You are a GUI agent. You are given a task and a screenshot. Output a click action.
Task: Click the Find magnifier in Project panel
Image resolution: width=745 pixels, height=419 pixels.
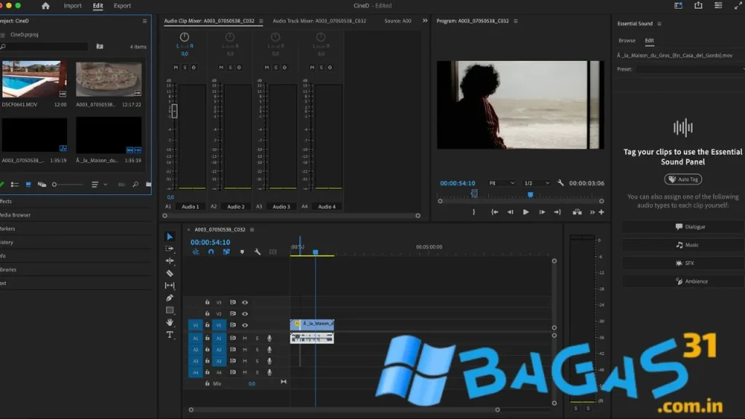pos(135,184)
